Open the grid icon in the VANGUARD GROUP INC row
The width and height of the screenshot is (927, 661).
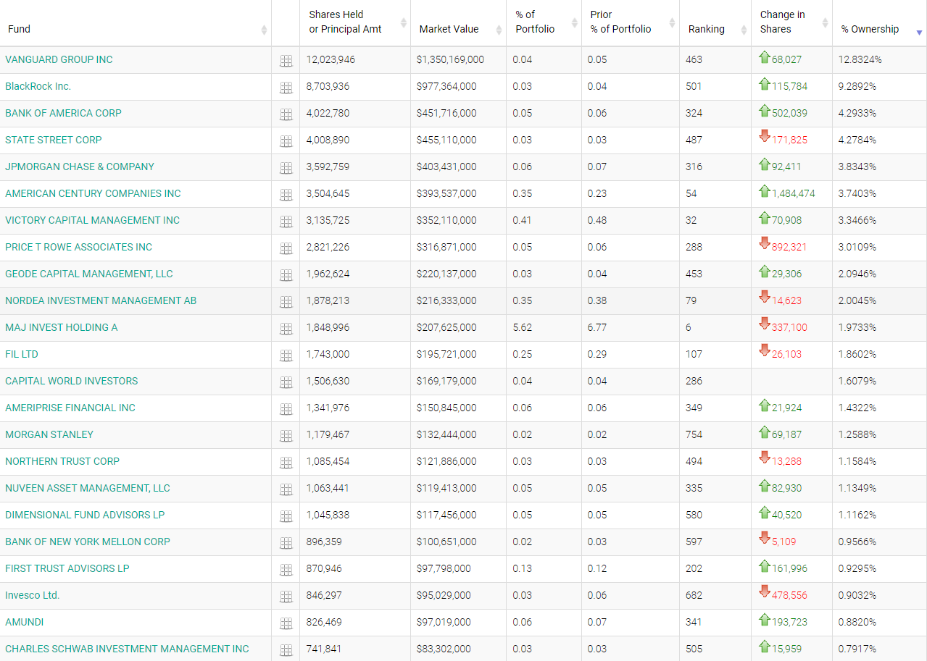coord(286,61)
